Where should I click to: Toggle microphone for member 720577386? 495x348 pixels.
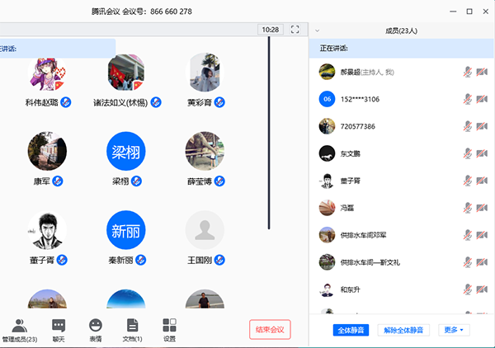[468, 127]
